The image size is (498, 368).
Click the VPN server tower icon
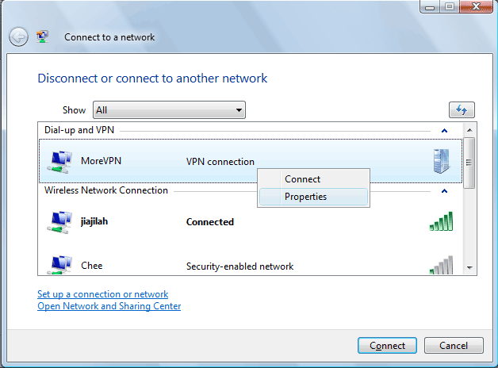tap(442, 161)
